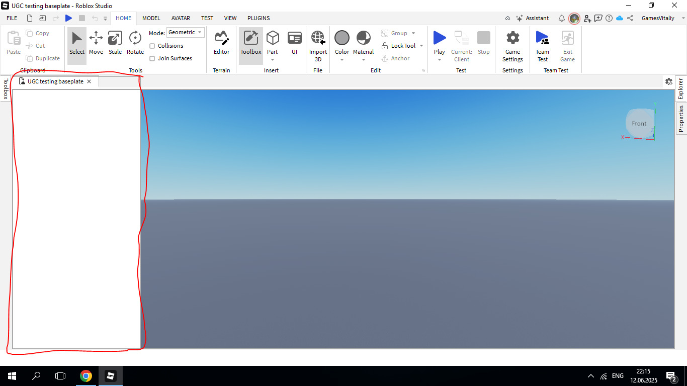Viewport: 687px width, 386px height.
Task: Expand the Material dropdown arrow
Action: 364,60
